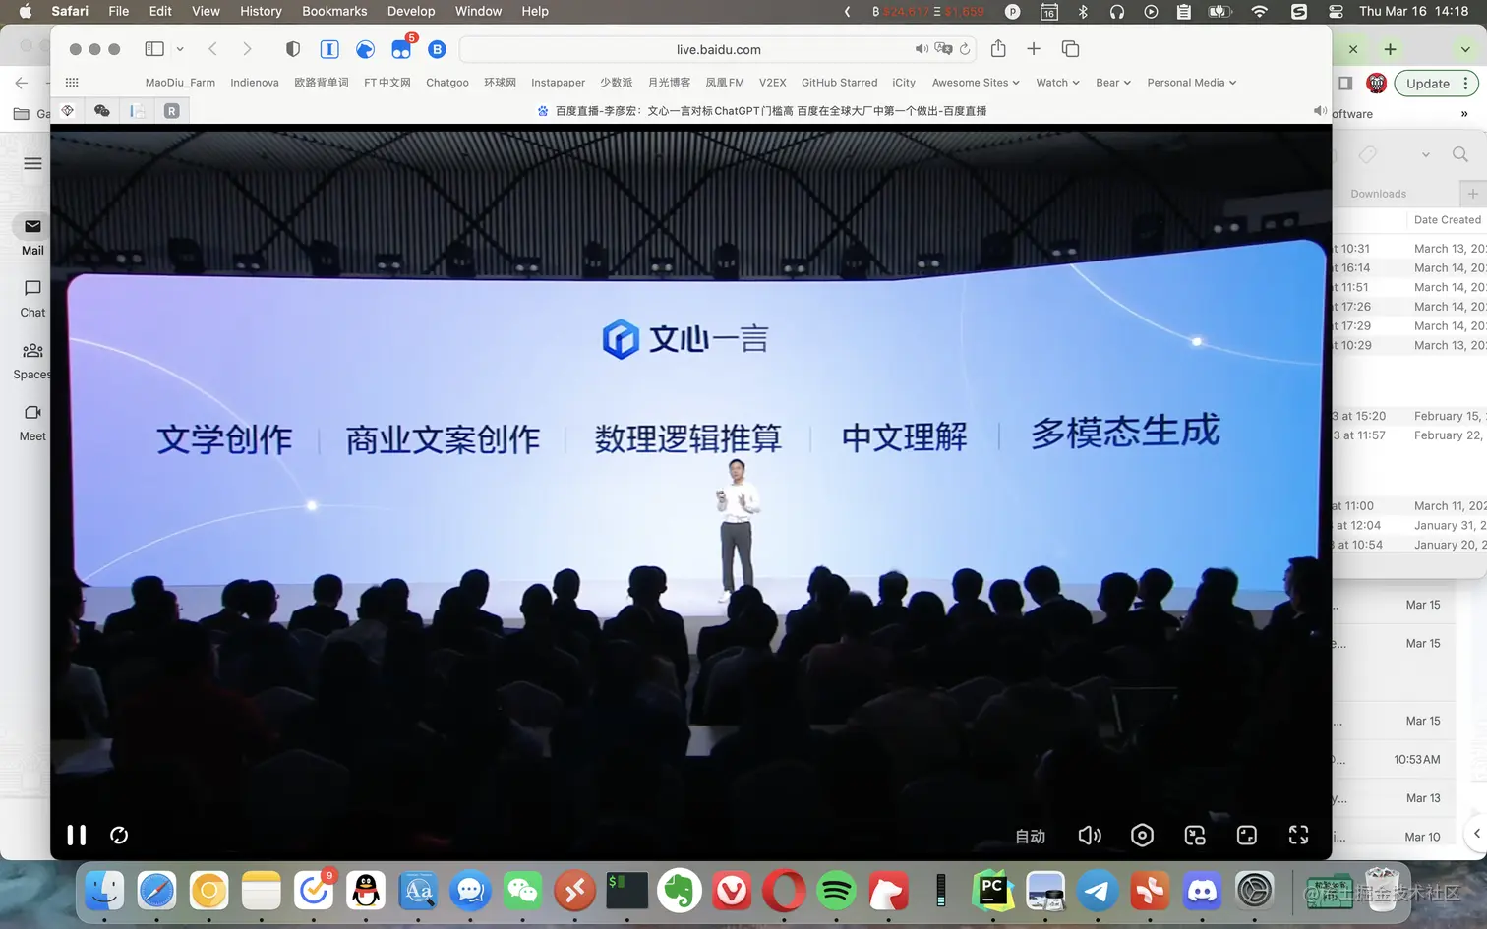Open video player hexagon settings icon
1487x929 pixels.
(1142, 835)
